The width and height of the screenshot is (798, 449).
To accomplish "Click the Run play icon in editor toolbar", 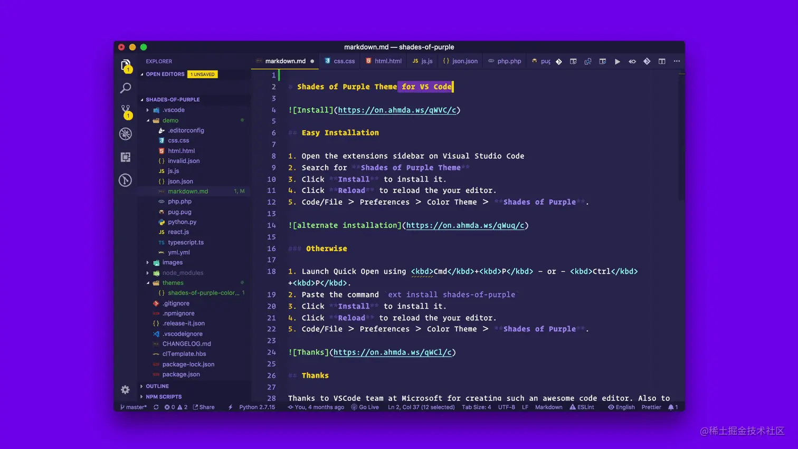I will tap(617, 62).
